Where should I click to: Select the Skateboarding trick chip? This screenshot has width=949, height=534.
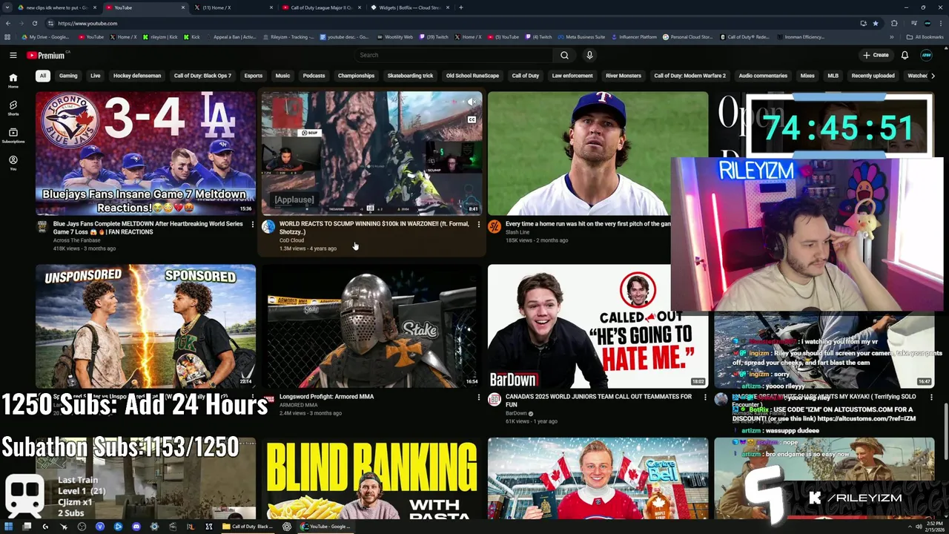410,76
